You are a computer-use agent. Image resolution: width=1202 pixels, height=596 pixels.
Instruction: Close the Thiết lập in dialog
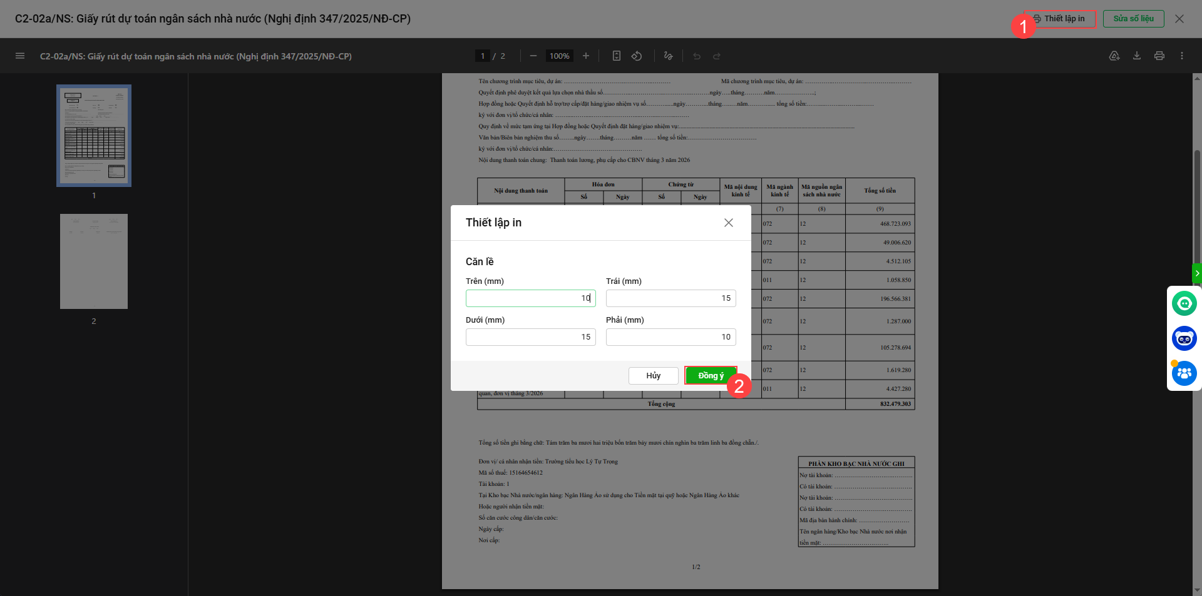pos(729,223)
